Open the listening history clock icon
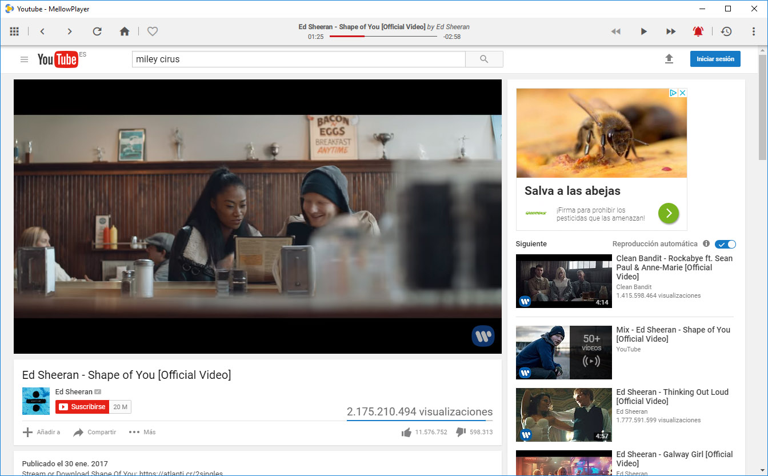The image size is (768, 476). click(726, 31)
